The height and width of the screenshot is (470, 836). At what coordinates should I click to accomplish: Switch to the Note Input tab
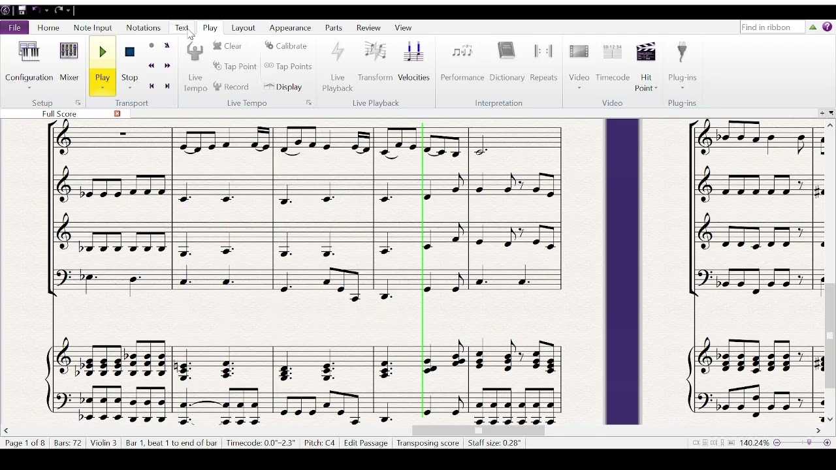[x=93, y=27]
